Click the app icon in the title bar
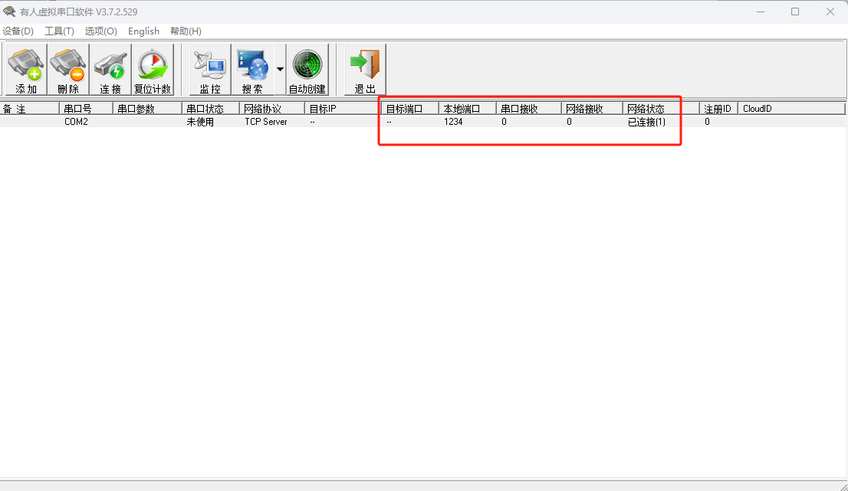This screenshot has width=848, height=491. (x=9, y=11)
